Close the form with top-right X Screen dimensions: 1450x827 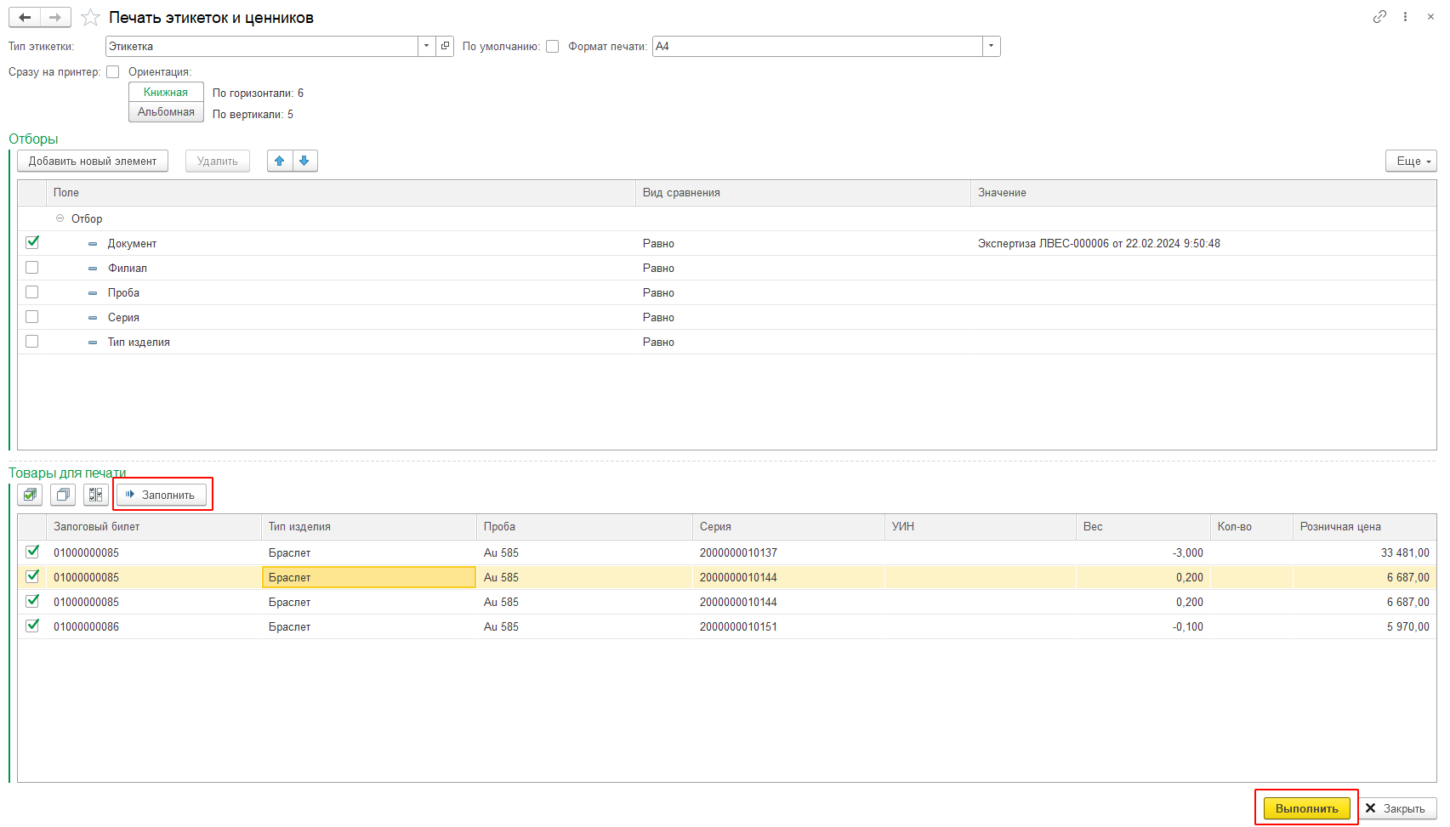(1430, 17)
